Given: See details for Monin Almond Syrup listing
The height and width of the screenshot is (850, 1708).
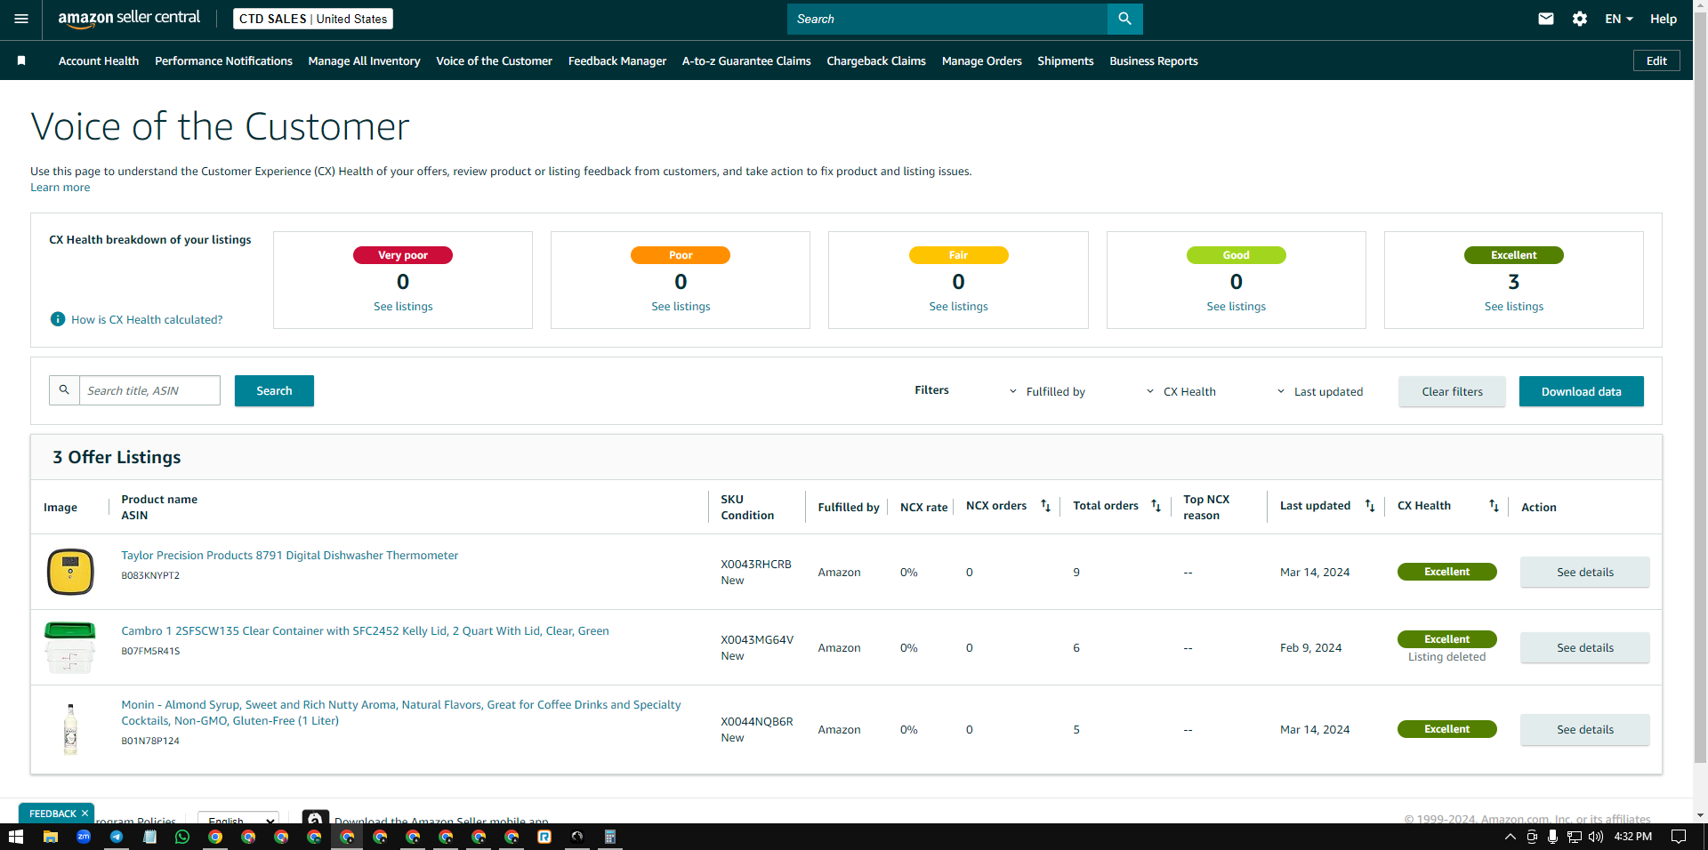Looking at the screenshot, I should click(x=1584, y=729).
